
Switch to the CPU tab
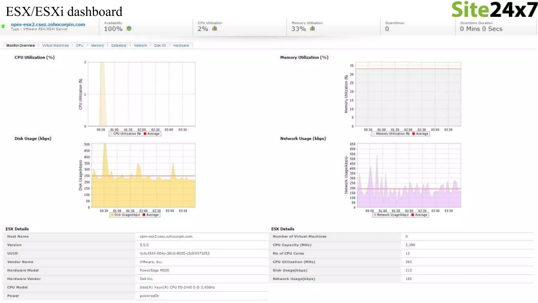[x=80, y=46]
